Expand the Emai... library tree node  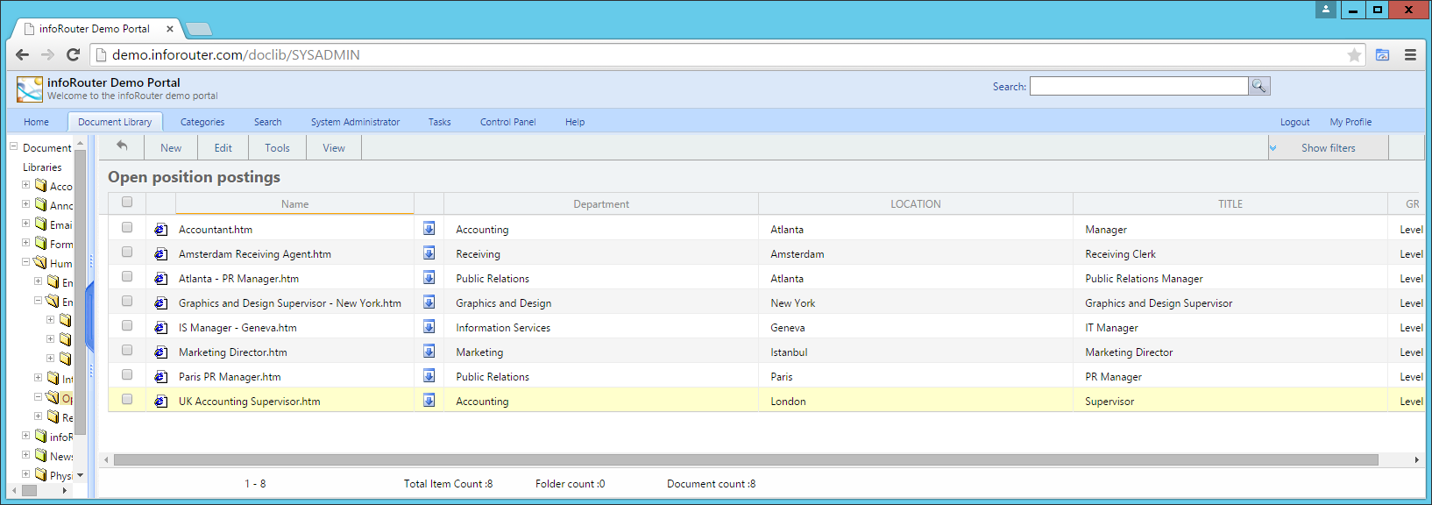tap(26, 224)
